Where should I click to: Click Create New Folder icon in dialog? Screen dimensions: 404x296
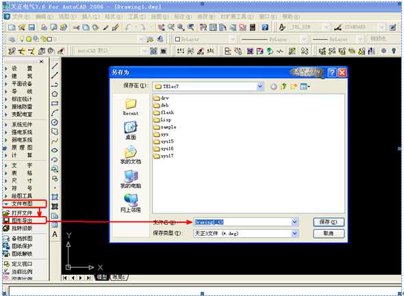[294, 87]
